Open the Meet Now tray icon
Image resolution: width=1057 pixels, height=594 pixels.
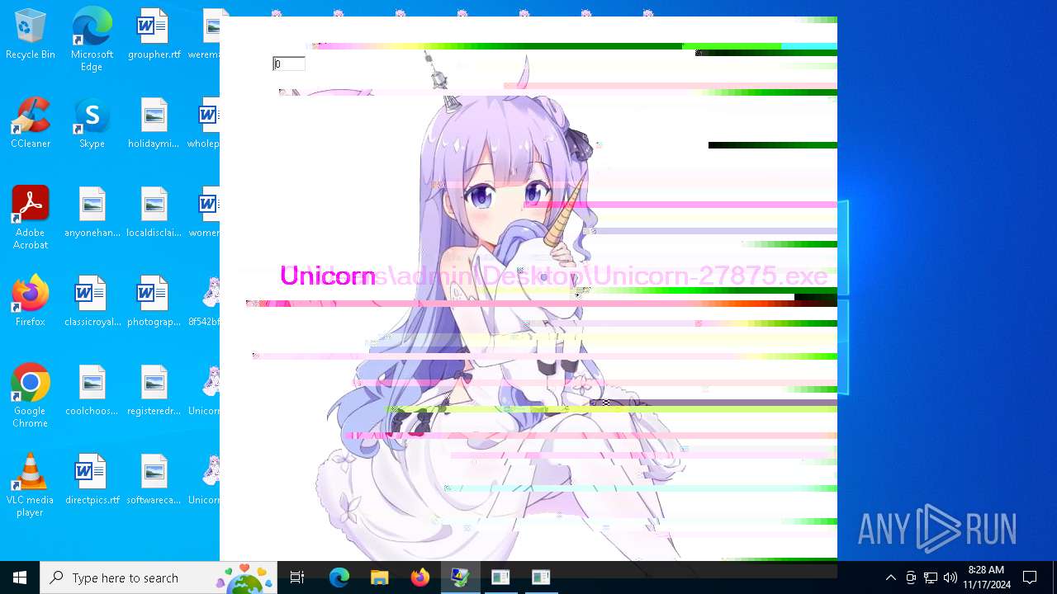pyautogui.click(x=911, y=577)
